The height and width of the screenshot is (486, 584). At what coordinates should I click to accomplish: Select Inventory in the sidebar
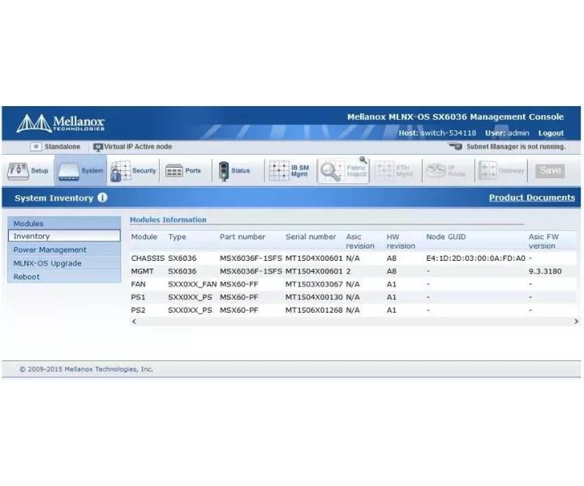coord(64,237)
